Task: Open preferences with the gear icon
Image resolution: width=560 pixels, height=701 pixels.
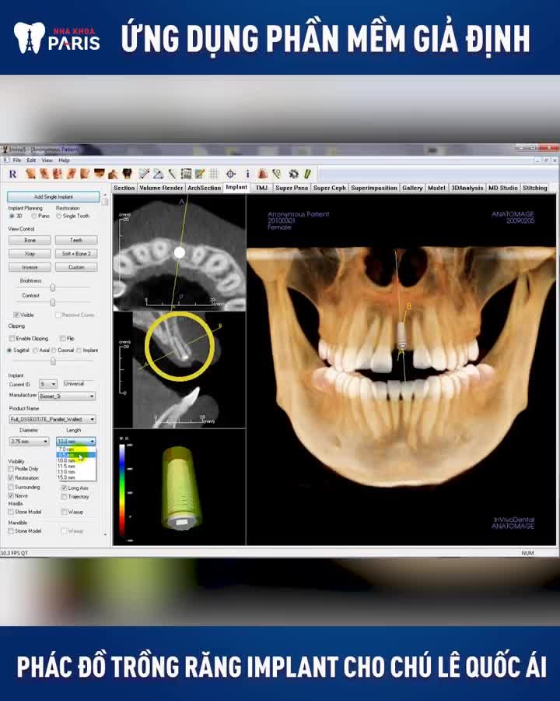Action: point(293,174)
